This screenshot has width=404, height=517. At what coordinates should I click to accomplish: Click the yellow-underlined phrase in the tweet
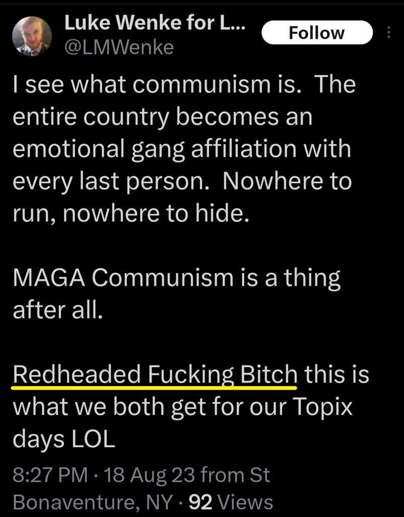pos(155,375)
